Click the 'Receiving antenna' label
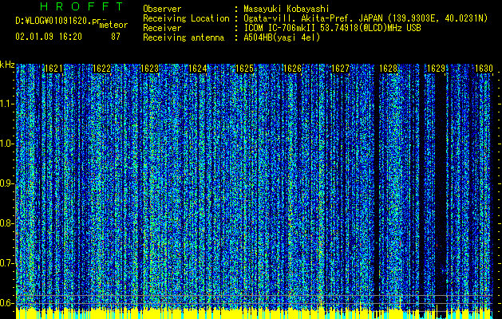This screenshot has width=502, height=319. click(184, 37)
